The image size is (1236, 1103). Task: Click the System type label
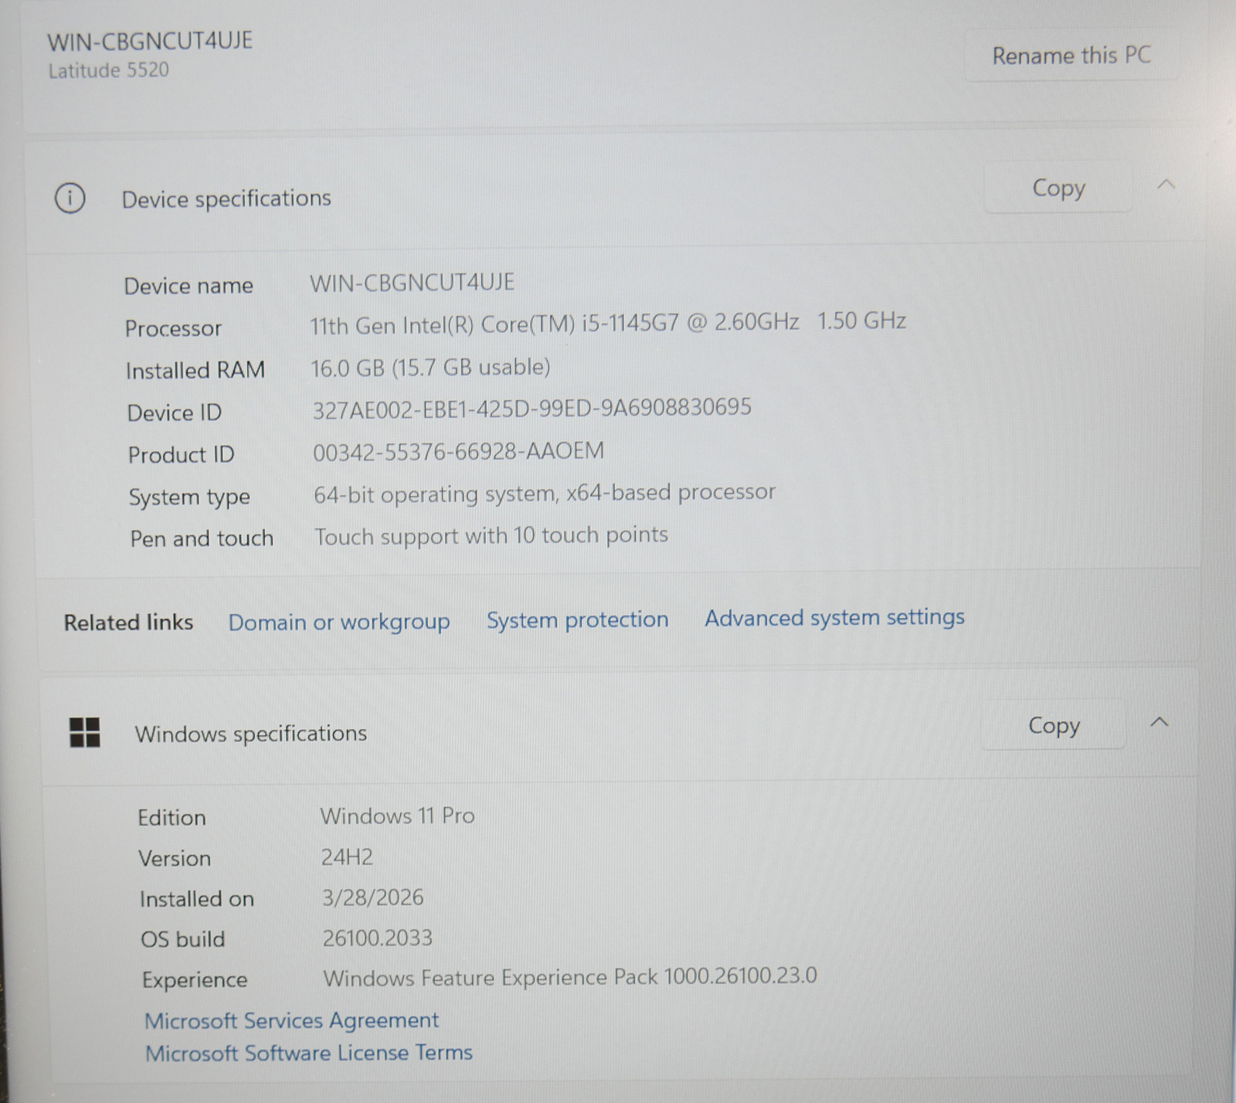click(x=189, y=497)
